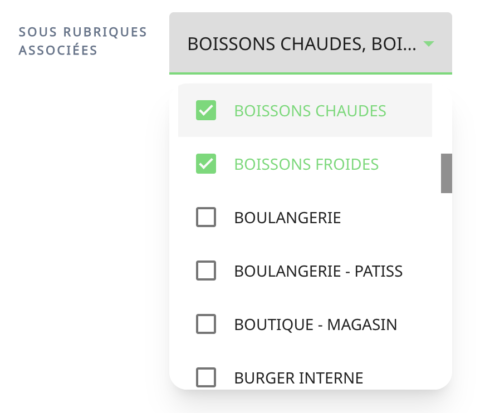Check the BOUTIQUE - MAGASIN box
480x413 pixels.
pos(206,324)
